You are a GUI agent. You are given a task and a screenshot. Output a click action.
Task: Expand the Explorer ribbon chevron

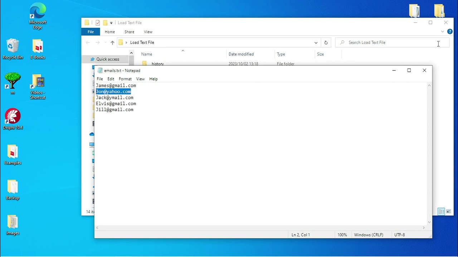coord(443,32)
